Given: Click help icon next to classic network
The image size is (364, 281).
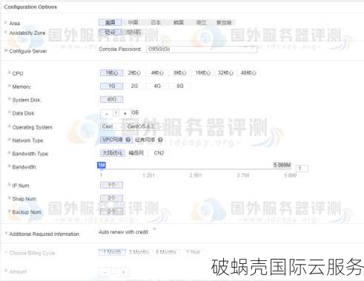Looking at the screenshot, I should point(160,140).
